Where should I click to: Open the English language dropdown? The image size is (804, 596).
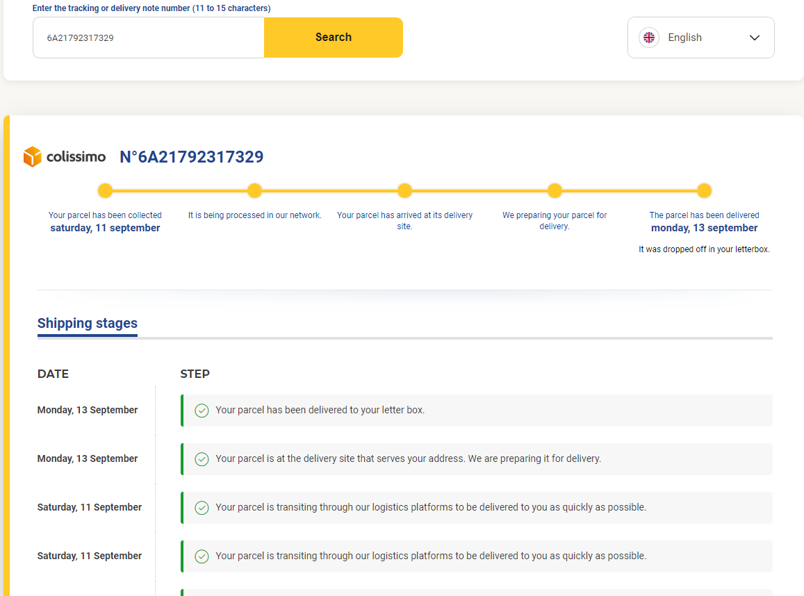700,38
